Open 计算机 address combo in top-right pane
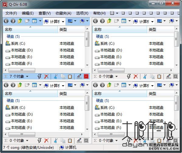Screen dimensions: 182x153 143,21
